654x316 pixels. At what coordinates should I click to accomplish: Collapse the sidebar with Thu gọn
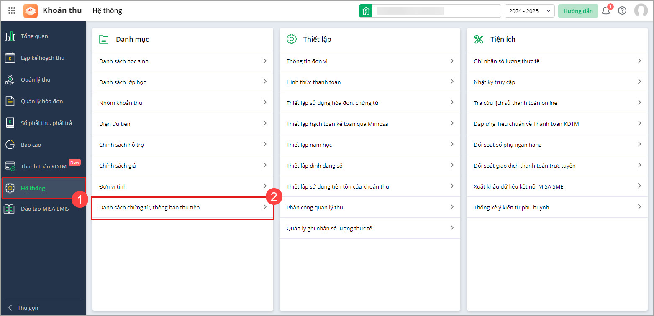pyautogui.click(x=23, y=308)
